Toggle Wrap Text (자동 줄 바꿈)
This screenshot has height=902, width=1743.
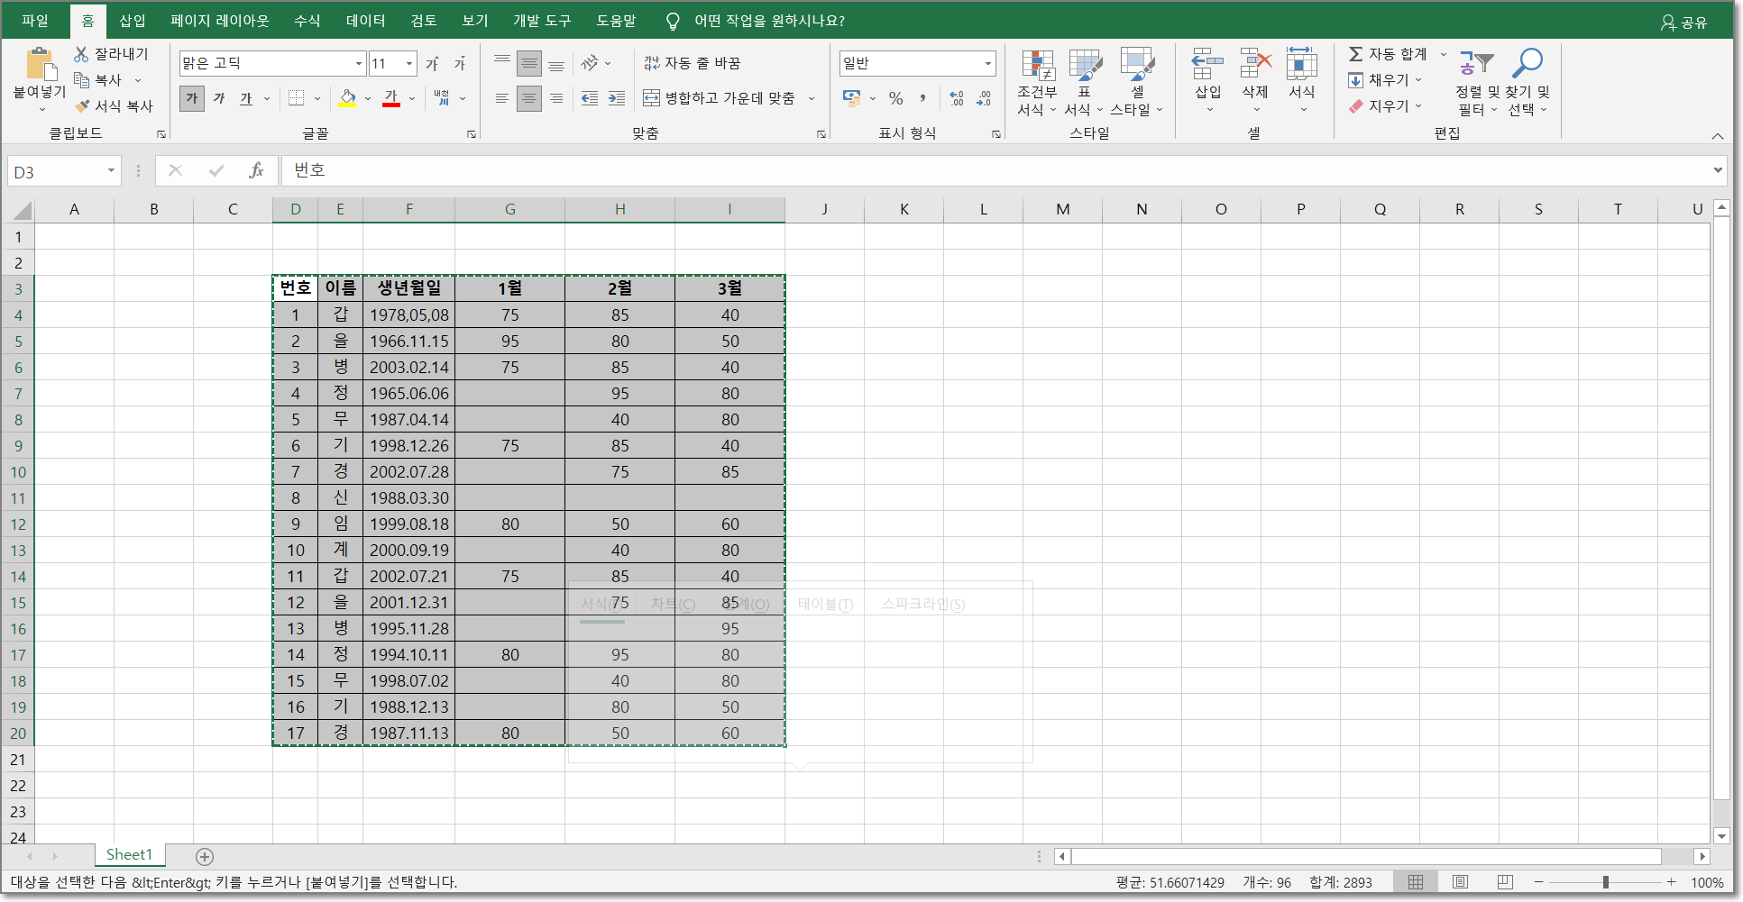[x=693, y=63]
